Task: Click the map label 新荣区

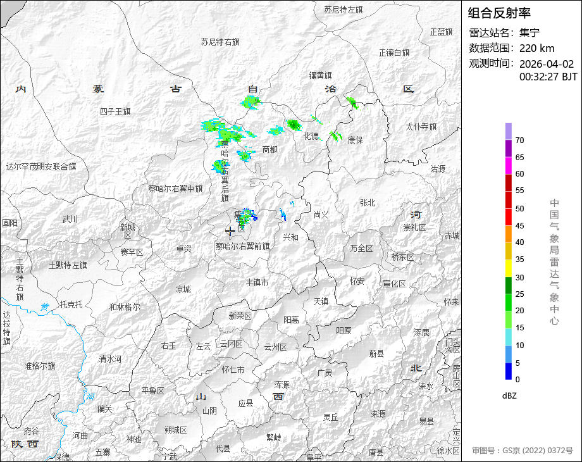Action: tap(240, 316)
